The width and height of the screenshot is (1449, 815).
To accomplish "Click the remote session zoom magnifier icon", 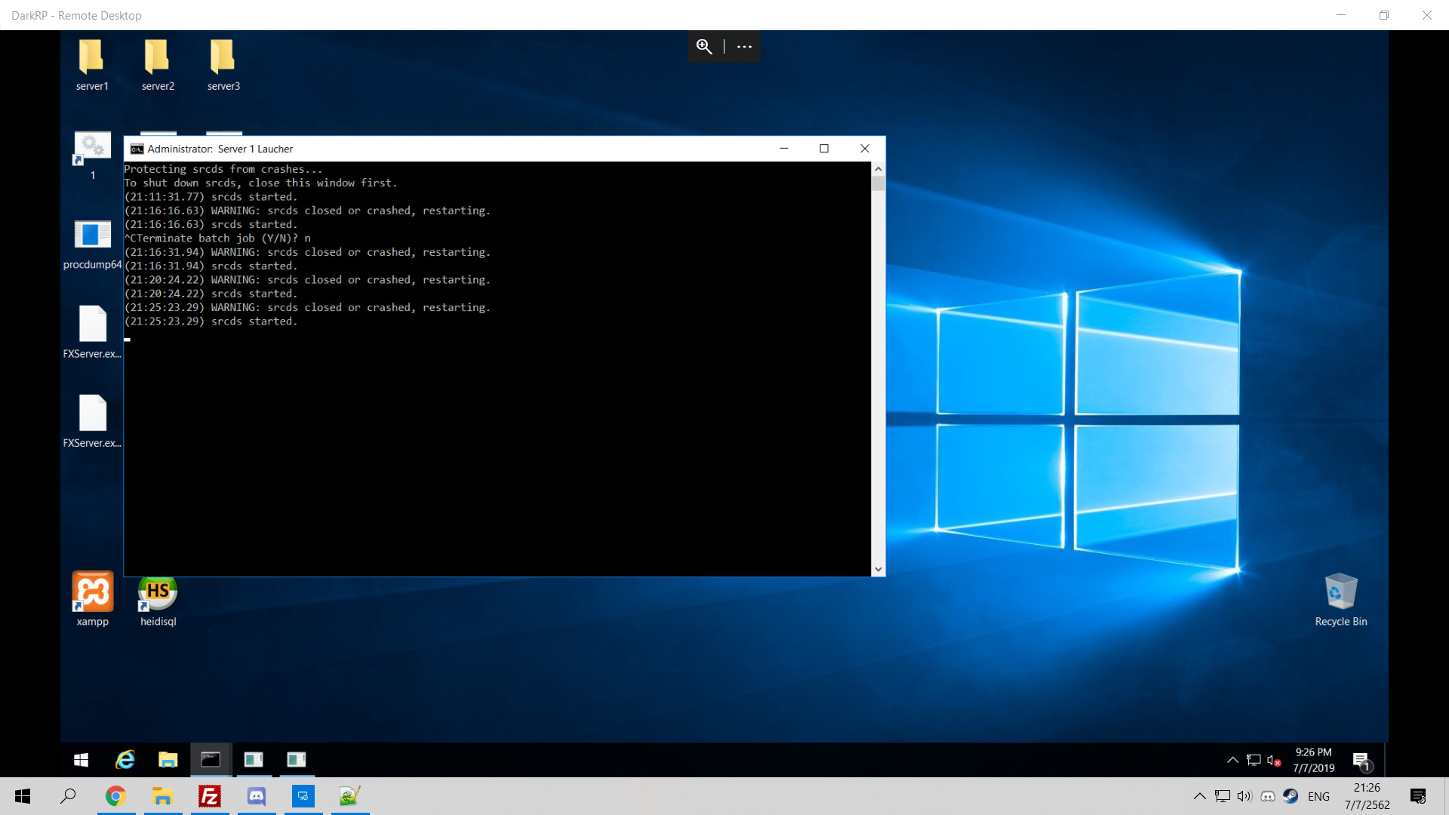I will 704,47.
